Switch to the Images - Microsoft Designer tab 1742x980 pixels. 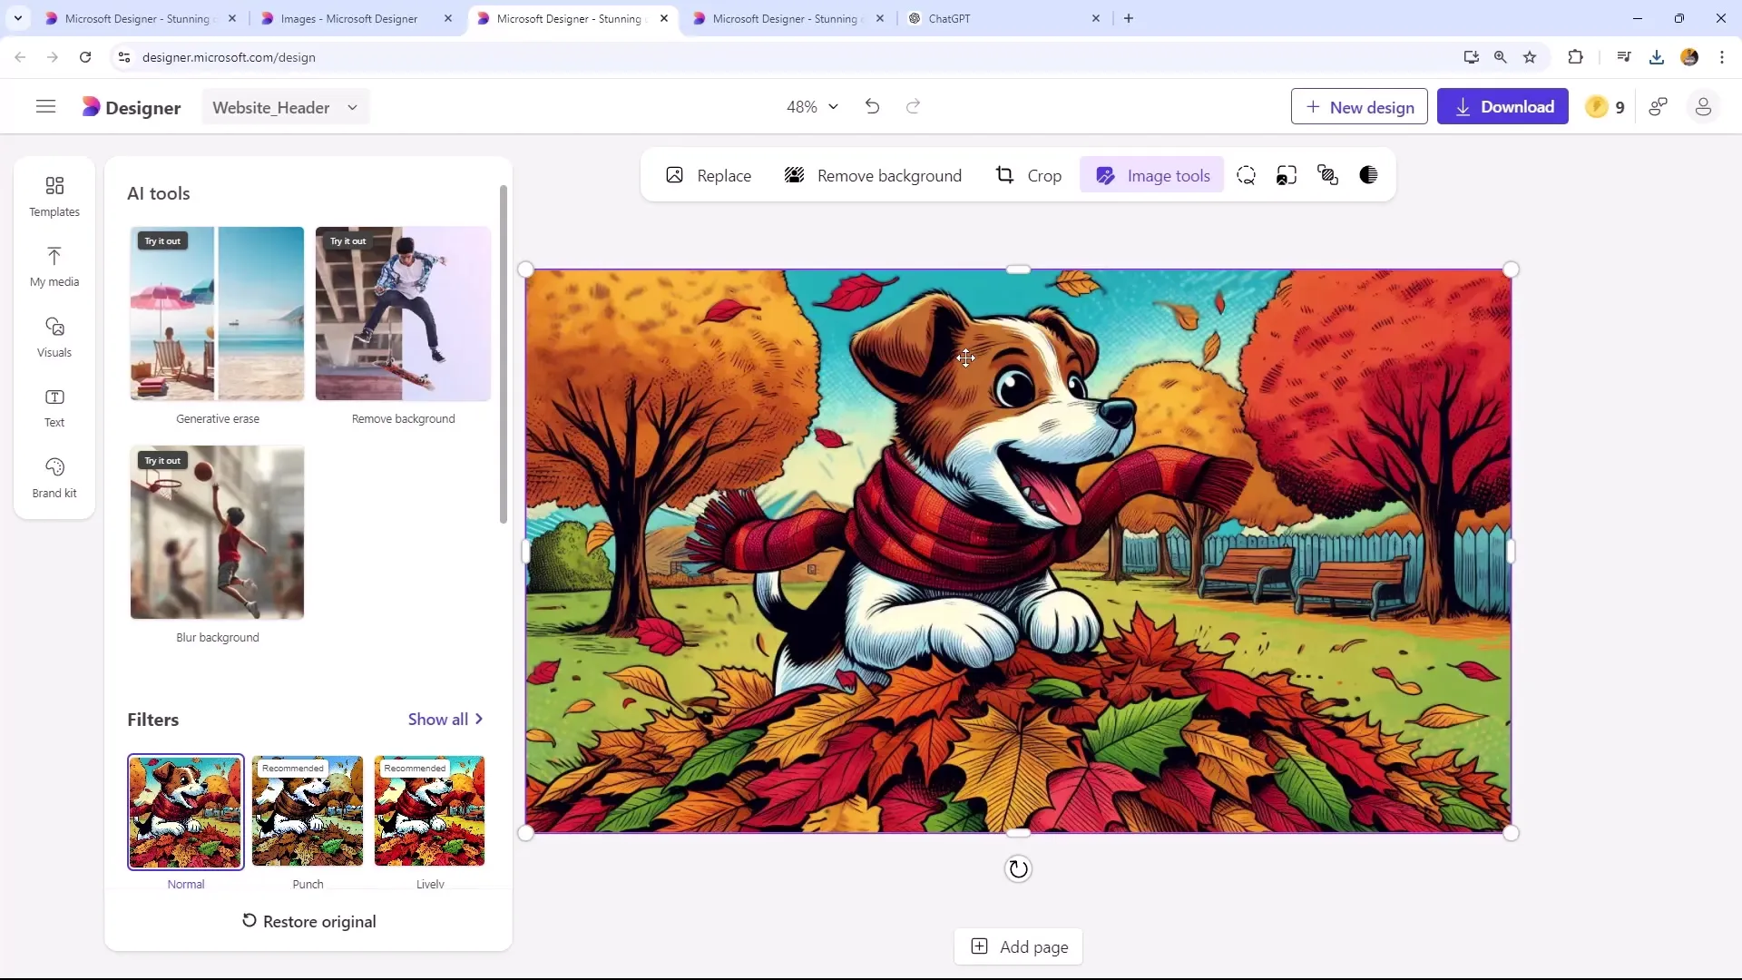click(x=348, y=18)
